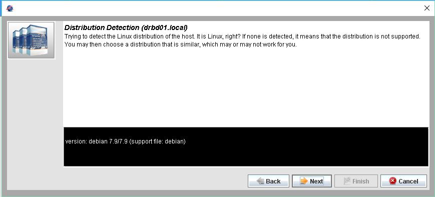Click the application globe icon in title bar

pyautogui.click(x=10, y=8)
